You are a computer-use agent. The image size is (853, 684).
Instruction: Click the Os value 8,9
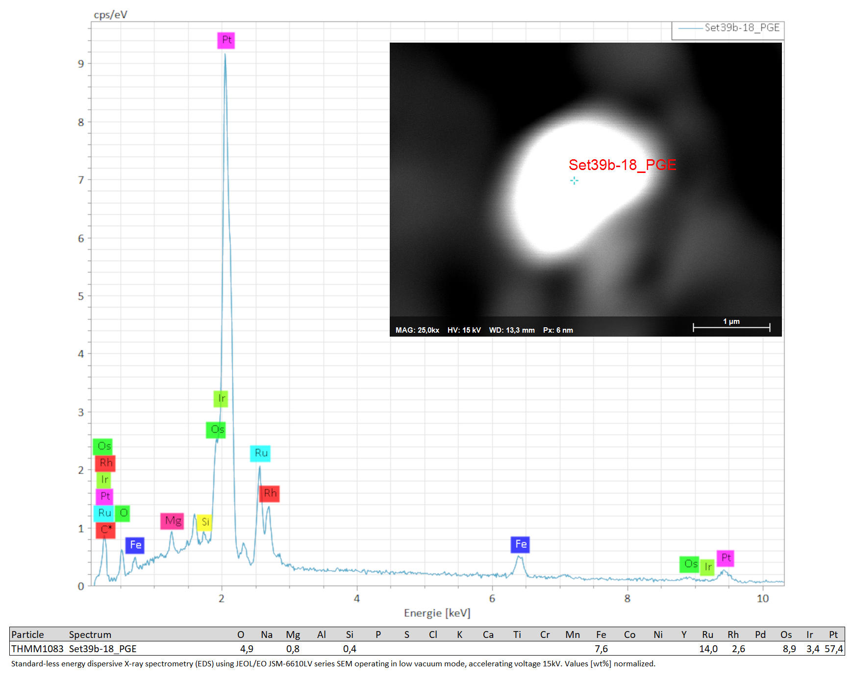(789, 649)
